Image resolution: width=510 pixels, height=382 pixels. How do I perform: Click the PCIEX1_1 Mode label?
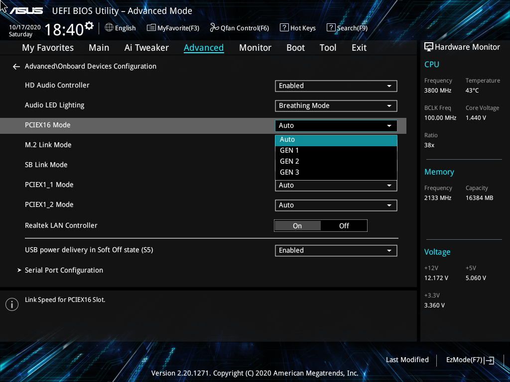[49, 185]
